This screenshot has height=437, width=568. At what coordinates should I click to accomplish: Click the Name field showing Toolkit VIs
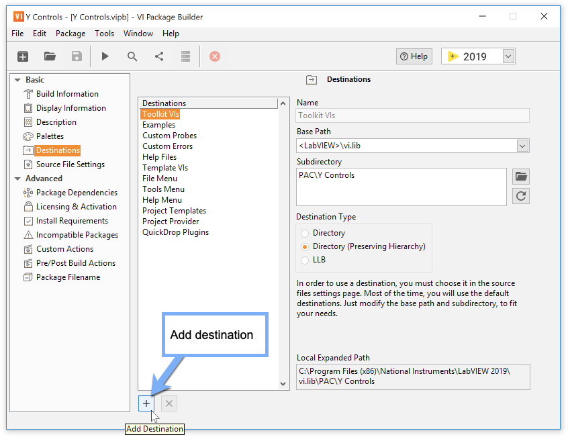tap(413, 115)
